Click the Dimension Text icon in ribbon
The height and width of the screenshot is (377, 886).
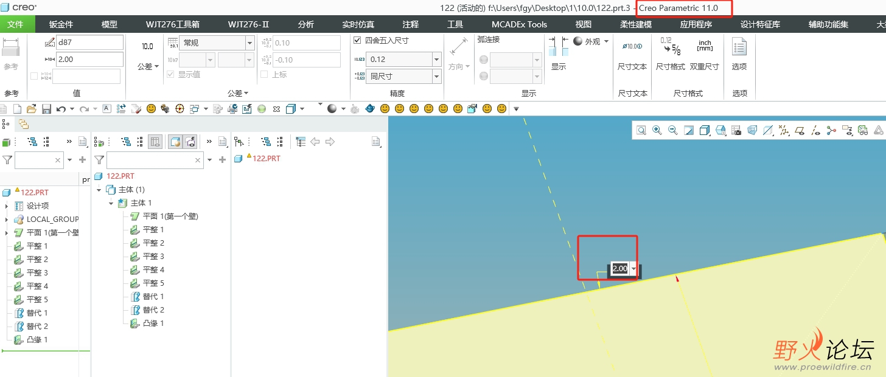(632, 46)
